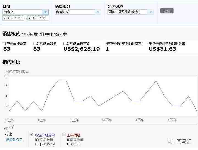This screenshot has height=150, width=198.
Task: Open the 日期 dropdown arrow beside 自定义
Action: (x=45, y=12)
